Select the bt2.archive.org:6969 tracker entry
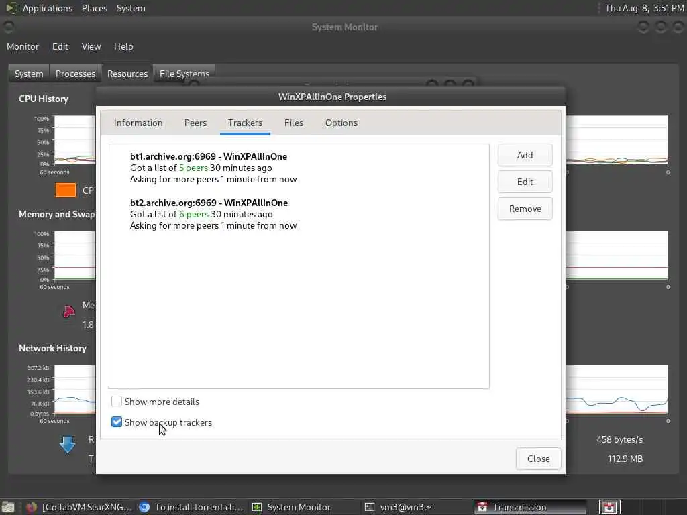 point(299,214)
